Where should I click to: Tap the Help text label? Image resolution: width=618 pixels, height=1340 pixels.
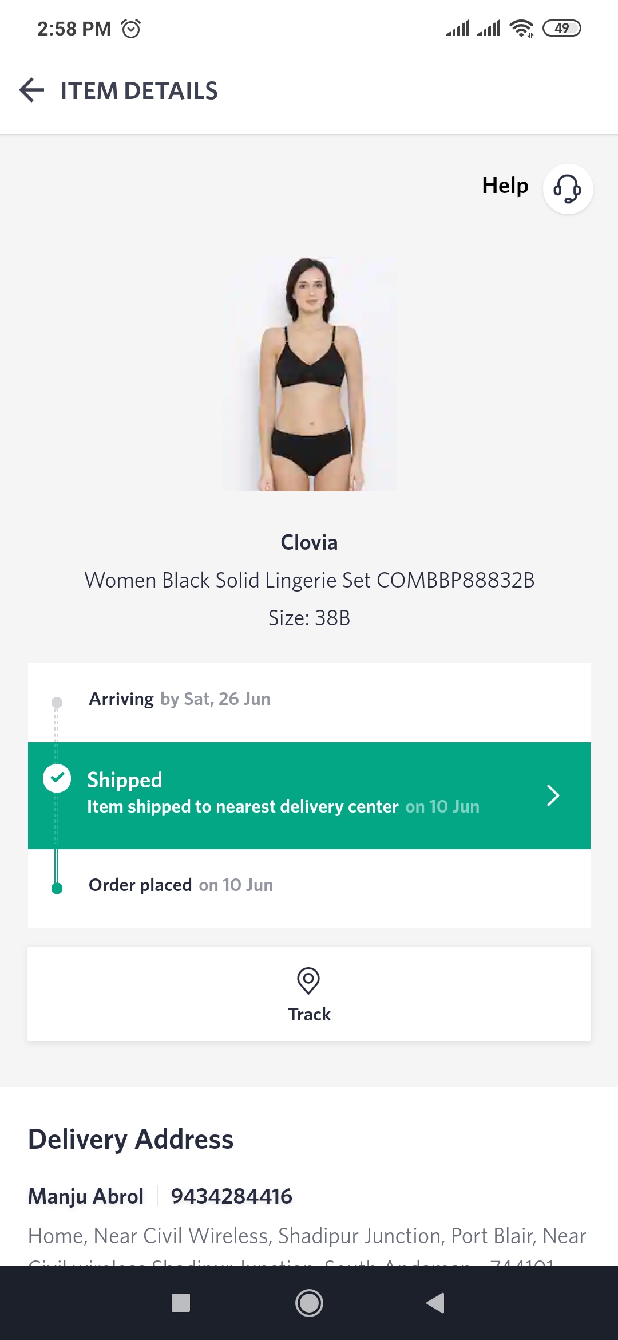[x=505, y=186]
